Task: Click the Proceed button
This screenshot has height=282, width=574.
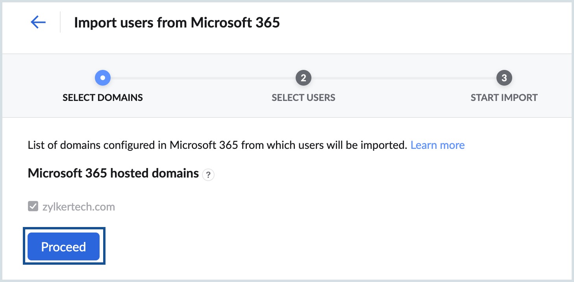Action: 63,247
